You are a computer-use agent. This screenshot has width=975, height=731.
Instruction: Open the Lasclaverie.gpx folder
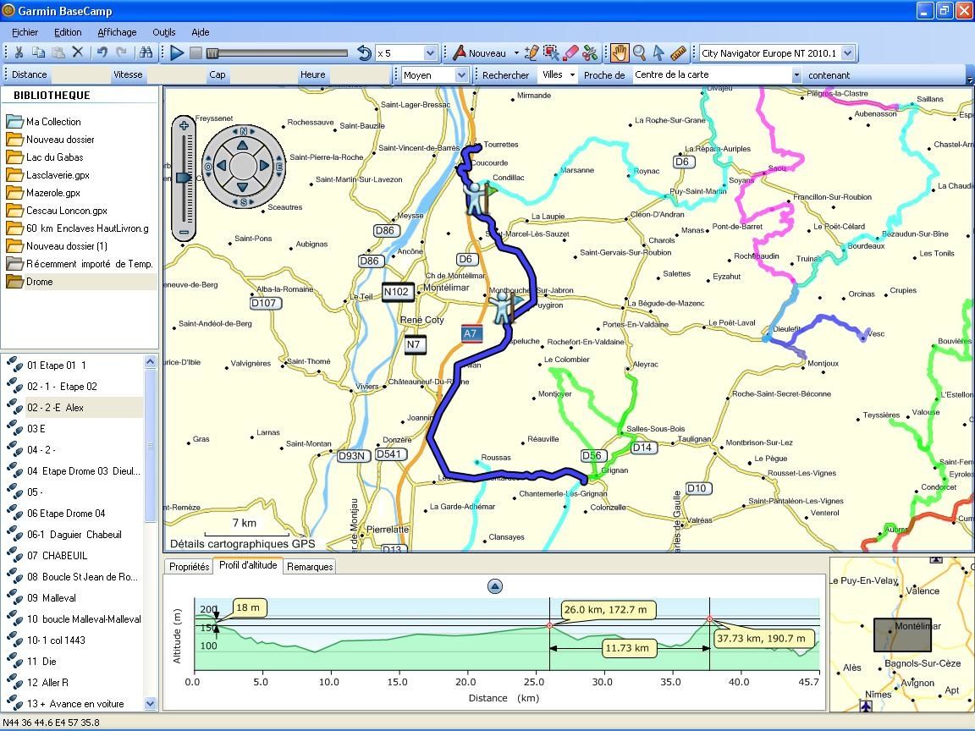coord(58,175)
